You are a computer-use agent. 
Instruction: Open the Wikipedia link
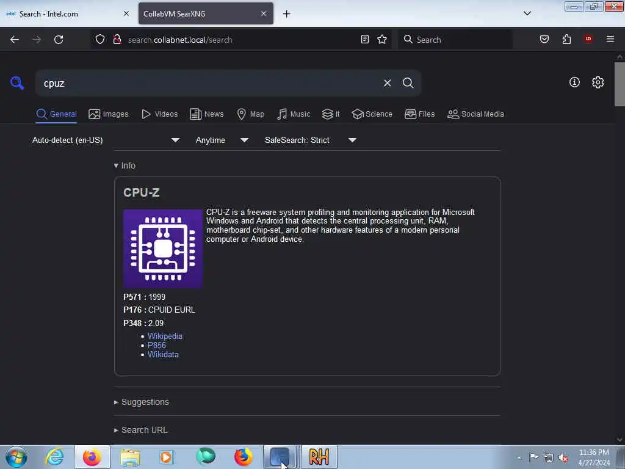(165, 336)
